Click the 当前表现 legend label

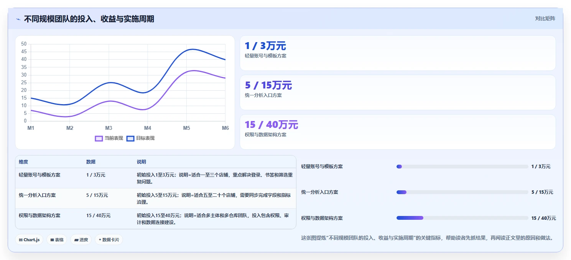point(114,138)
